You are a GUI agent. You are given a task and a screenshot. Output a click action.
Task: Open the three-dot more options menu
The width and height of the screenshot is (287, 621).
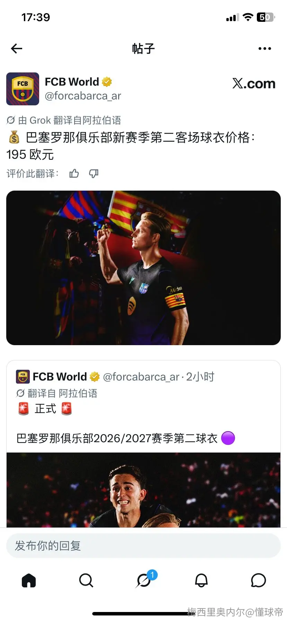pos(265,49)
